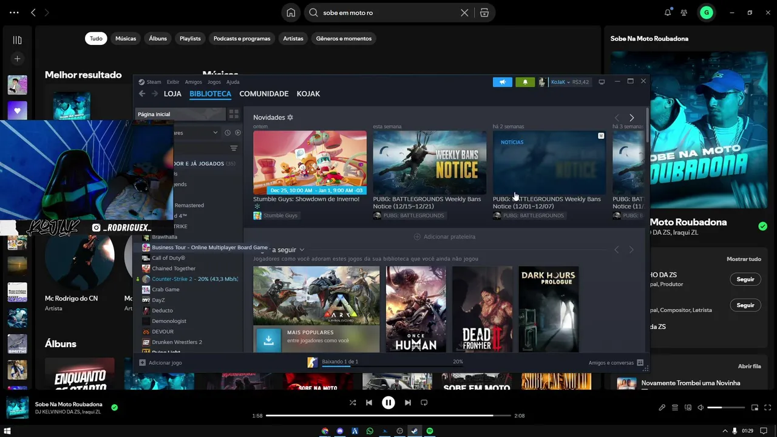Open Spotify notifications bell
Image resolution: width=777 pixels, height=437 pixels.
668,12
